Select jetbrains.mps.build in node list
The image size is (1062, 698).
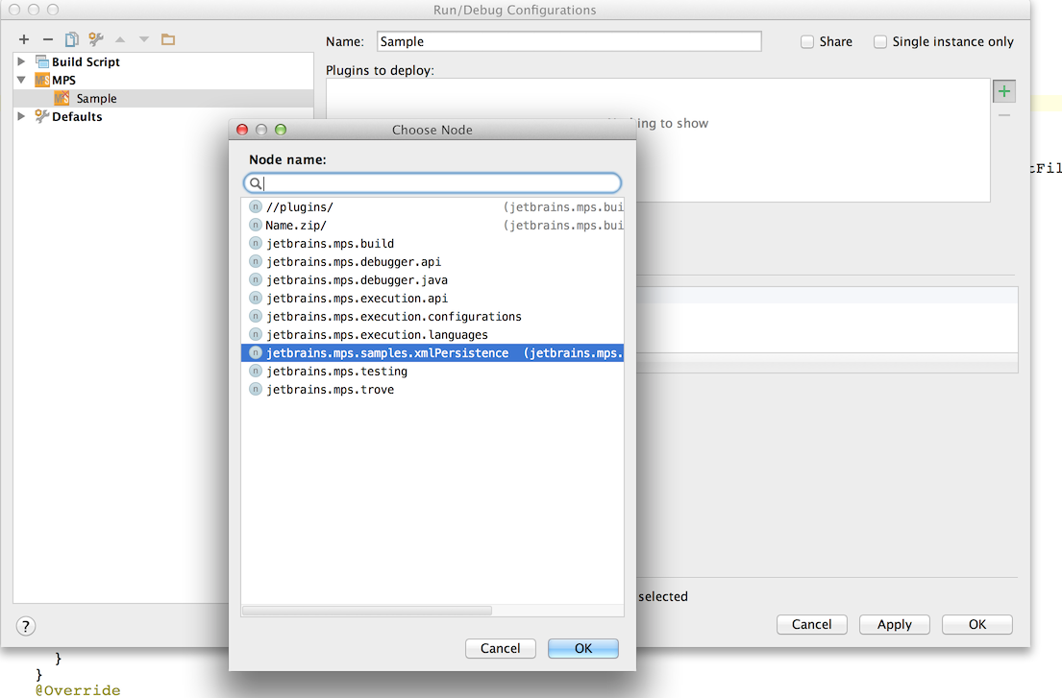(432, 244)
